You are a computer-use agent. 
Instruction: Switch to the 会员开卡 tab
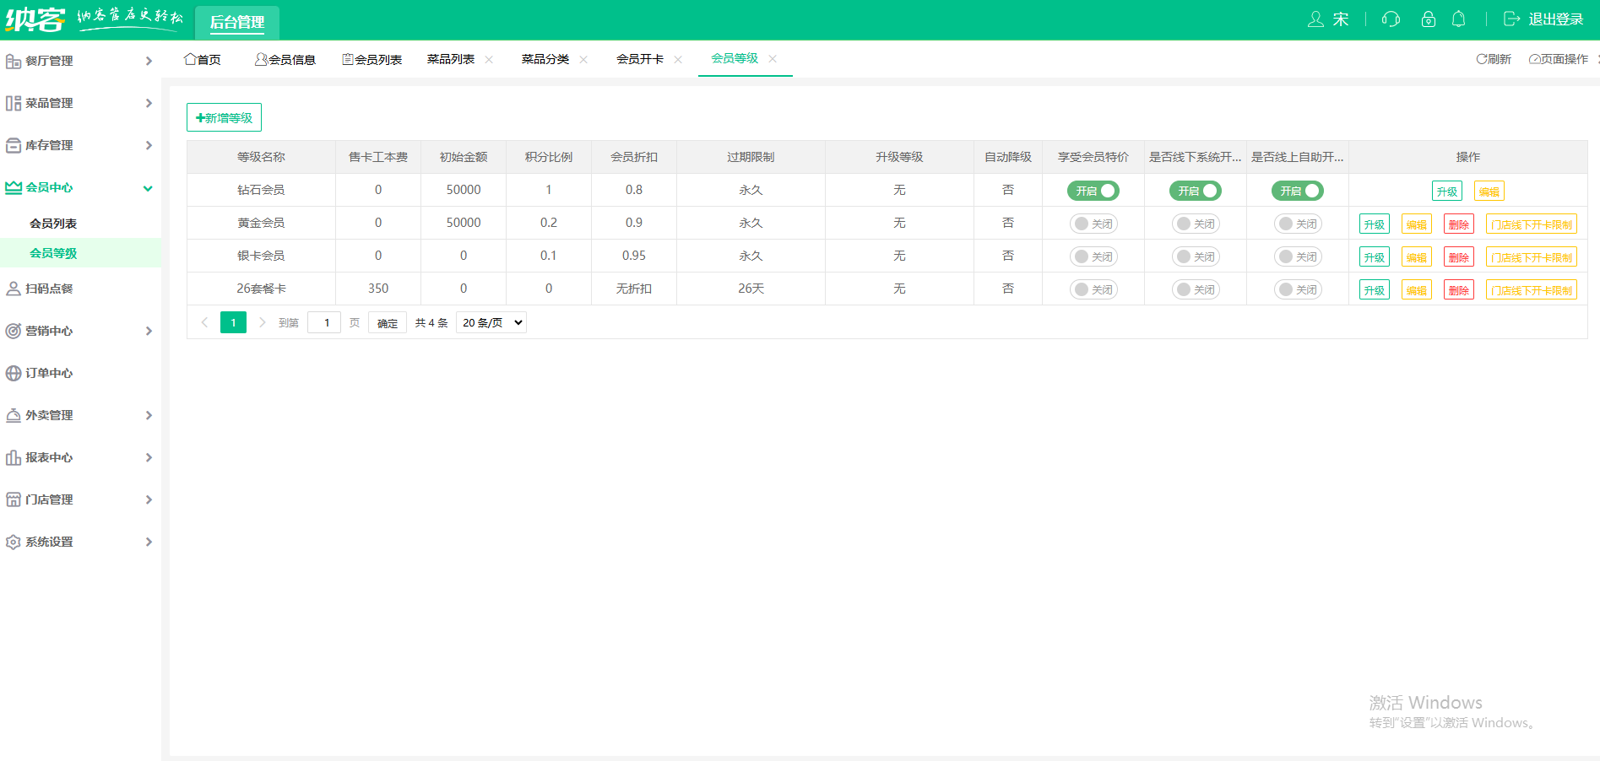639,59
